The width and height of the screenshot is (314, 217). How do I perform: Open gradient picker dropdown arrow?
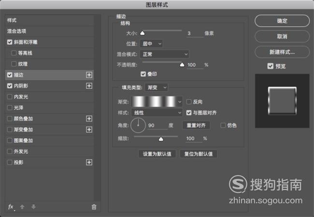click(180, 102)
